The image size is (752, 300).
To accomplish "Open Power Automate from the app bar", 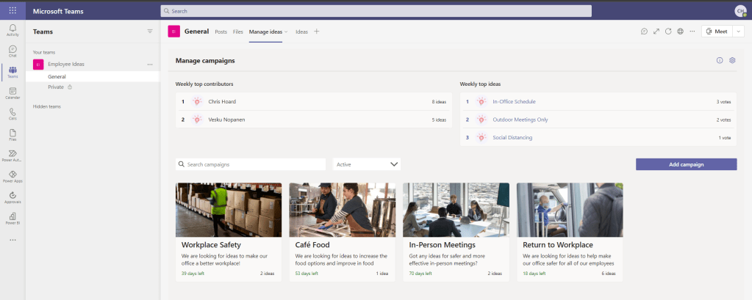I will pyautogui.click(x=12, y=155).
